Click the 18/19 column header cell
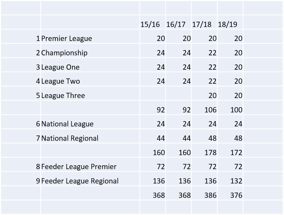The height and width of the screenshot is (215, 284). (230, 22)
